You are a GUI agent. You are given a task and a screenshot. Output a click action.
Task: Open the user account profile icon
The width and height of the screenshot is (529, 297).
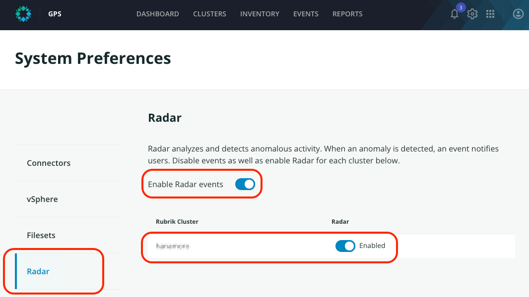point(518,14)
